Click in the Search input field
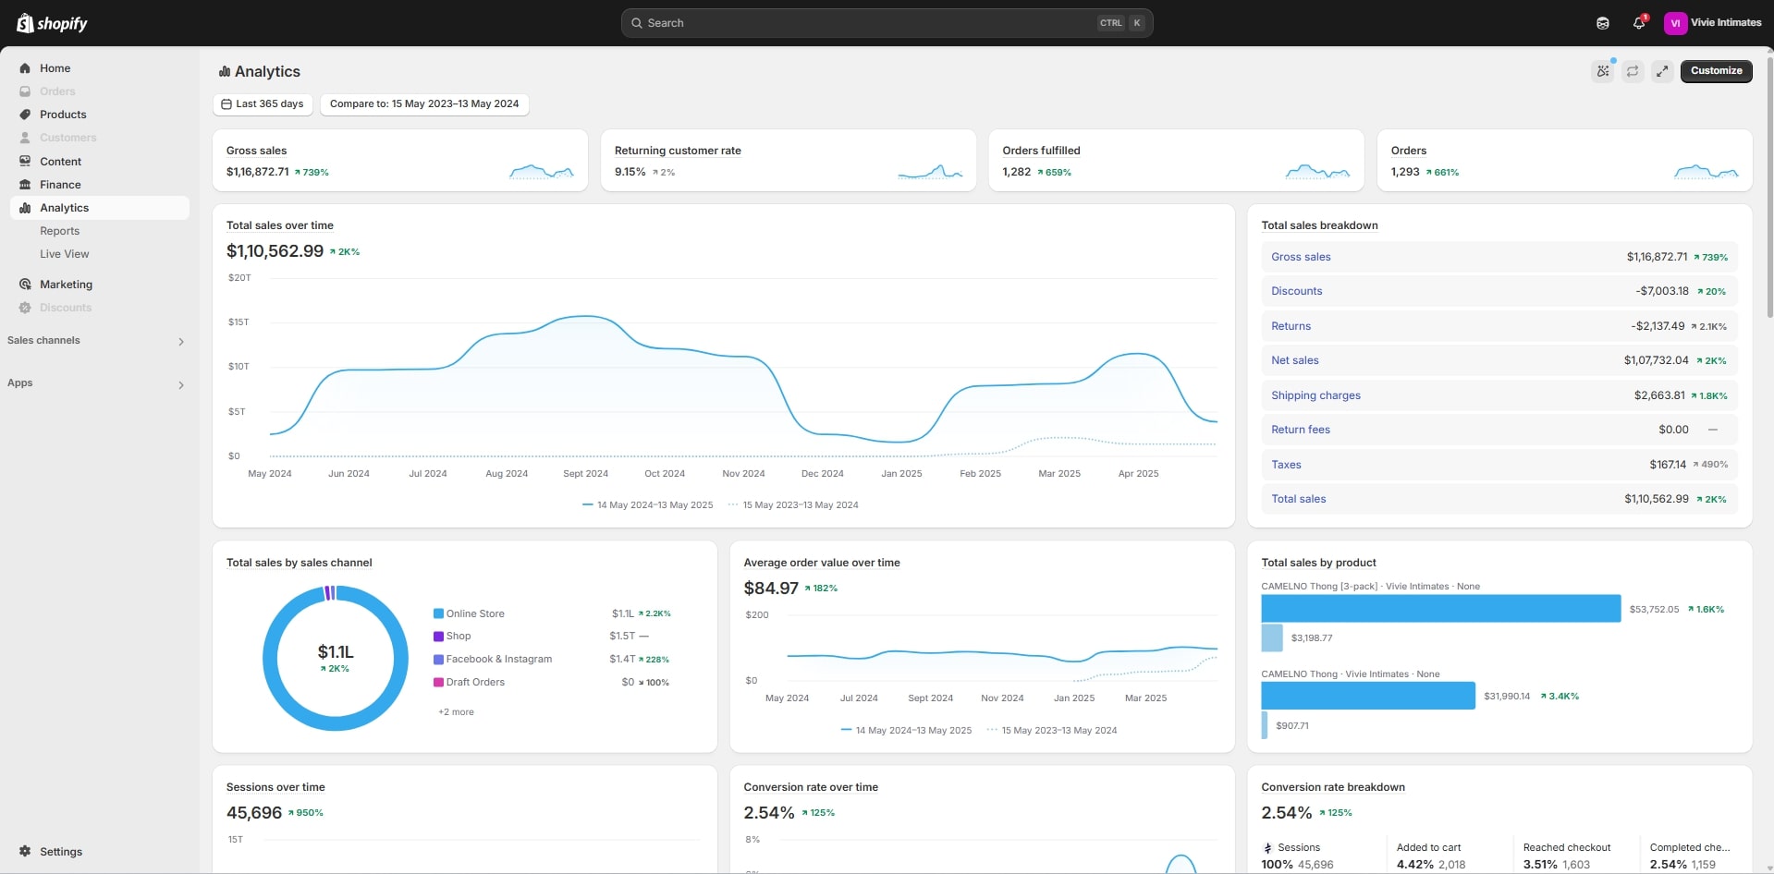1774x874 pixels. click(x=887, y=23)
